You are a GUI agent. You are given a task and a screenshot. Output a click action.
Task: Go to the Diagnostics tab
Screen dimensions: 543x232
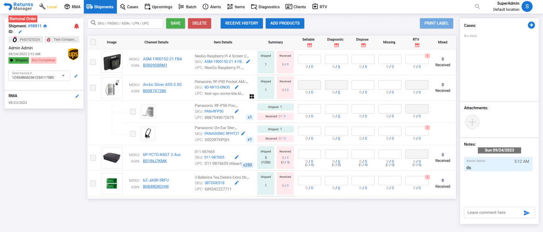click(x=265, y=6)
